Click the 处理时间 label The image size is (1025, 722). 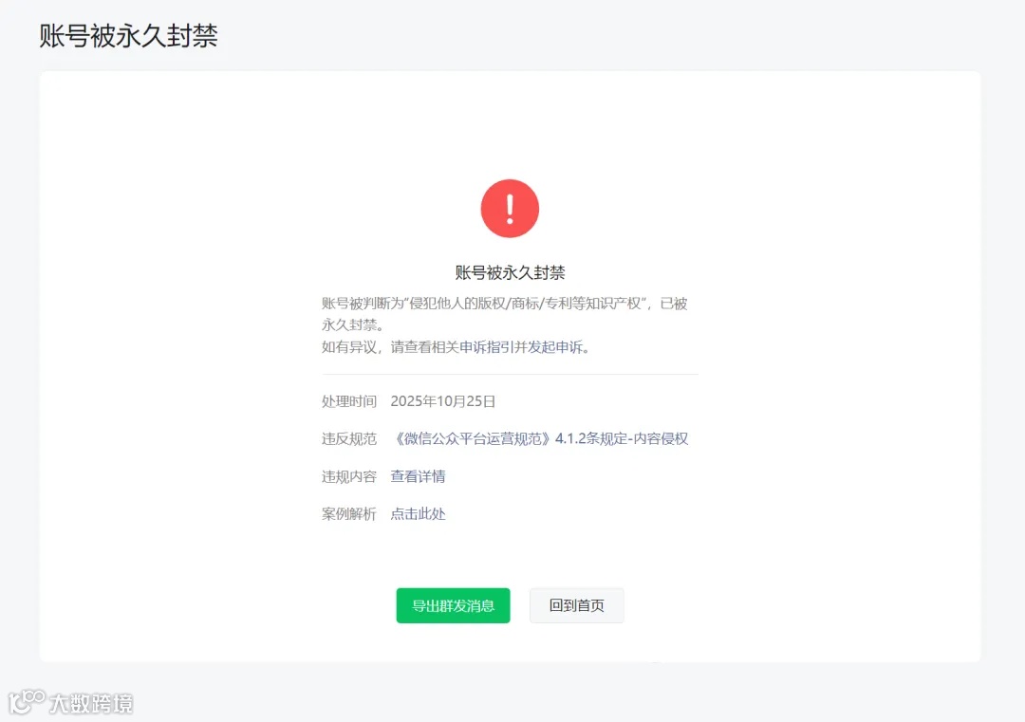349,401
